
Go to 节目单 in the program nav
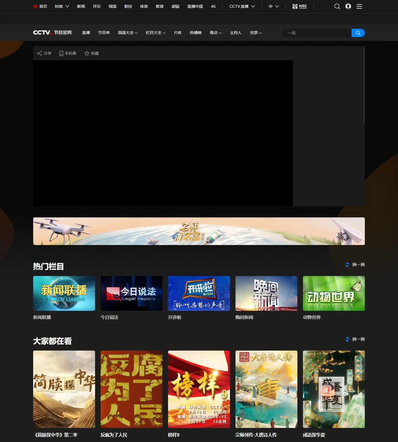pyautogui.click(x=104, y=33)
